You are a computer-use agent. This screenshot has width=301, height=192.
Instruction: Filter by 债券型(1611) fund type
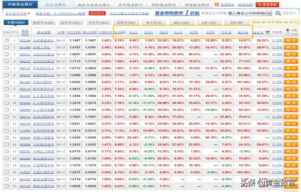99,22
